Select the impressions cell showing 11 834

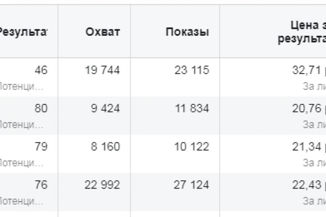[x=192, y=108]
